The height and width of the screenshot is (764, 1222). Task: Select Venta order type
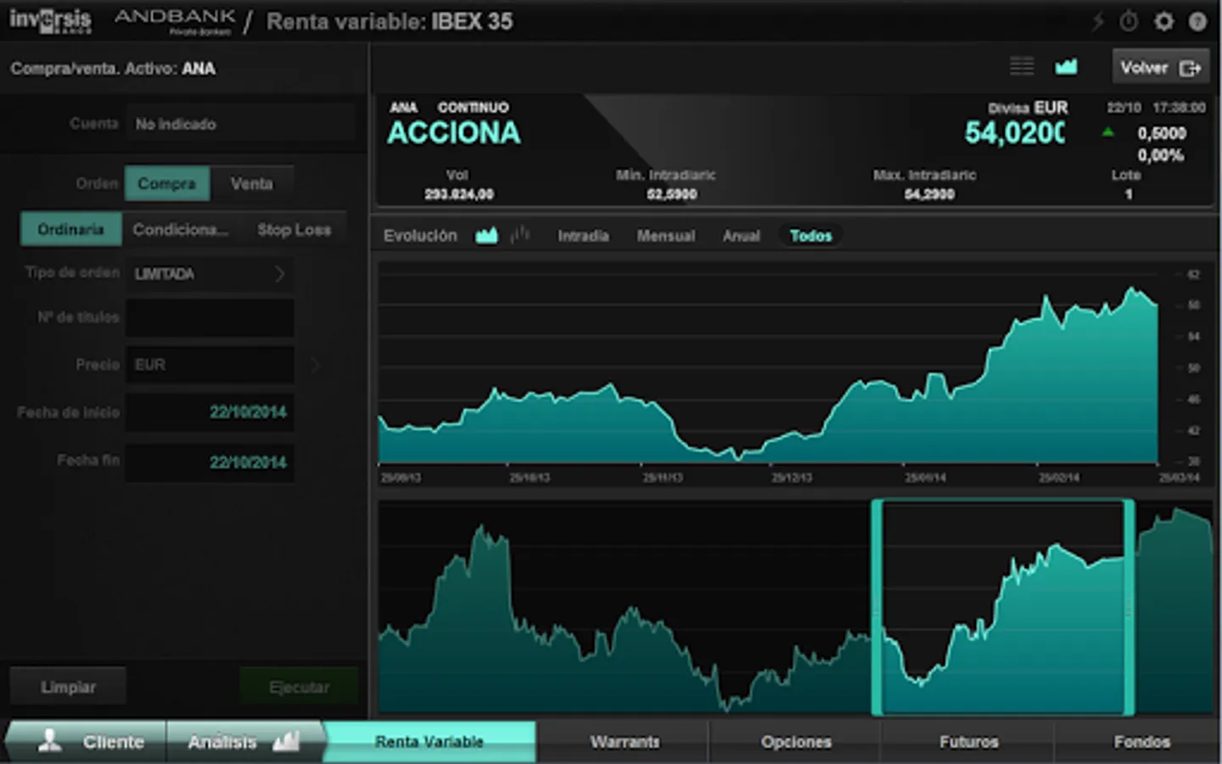(252, 183)
